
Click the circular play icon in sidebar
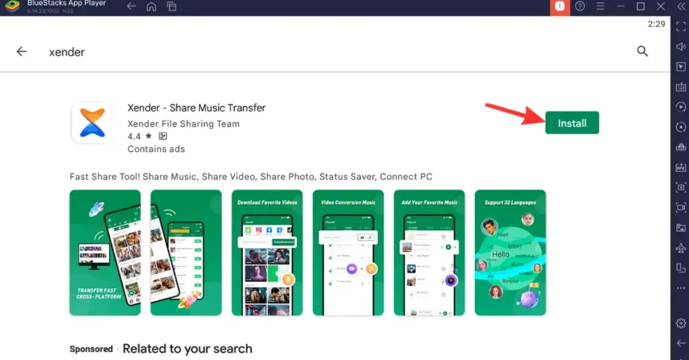pyautogui.click(x=681, y=107)
